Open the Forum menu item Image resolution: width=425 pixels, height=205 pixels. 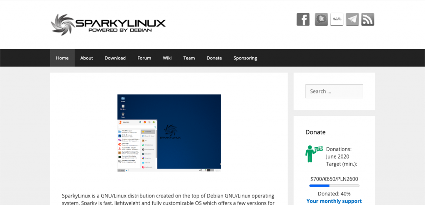[x=144, y=58]
